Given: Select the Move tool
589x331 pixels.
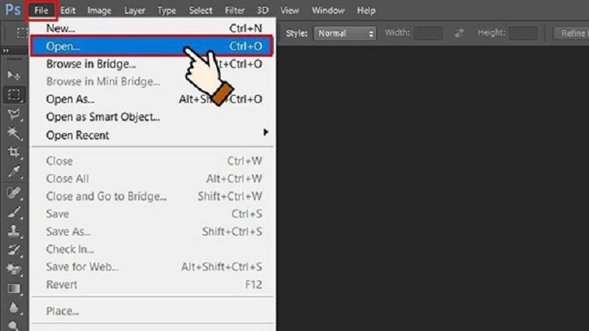Looking at the screenshot, I should 14,76.
